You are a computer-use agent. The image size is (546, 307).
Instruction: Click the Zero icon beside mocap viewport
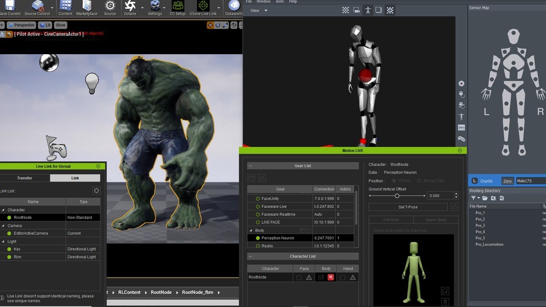point(461,127)
